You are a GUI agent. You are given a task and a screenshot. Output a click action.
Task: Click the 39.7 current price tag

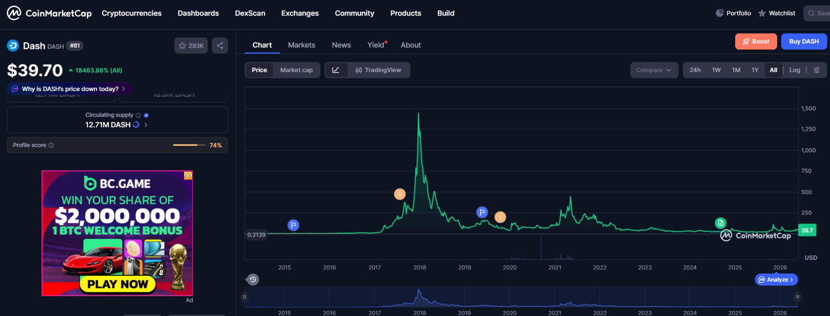[x=807, y=230]
